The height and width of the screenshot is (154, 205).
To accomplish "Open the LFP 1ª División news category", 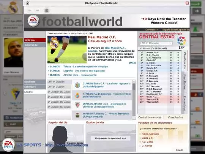I will [x=59, y=82].
